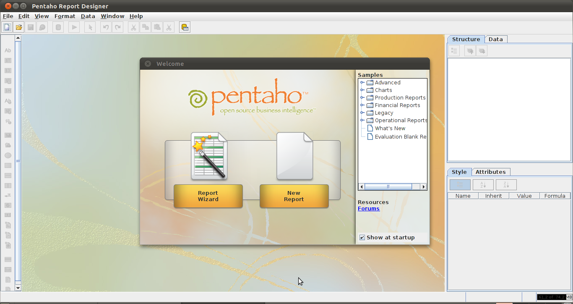The image size is (573, 304).
Task: Click the blank New Report page icon
Action: [294, 156]
